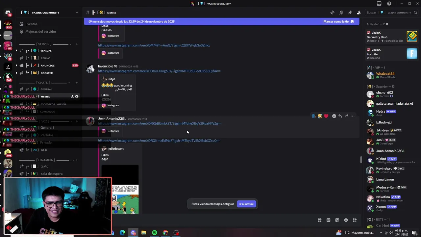The height and width of the screenshot is (237, 421).
Task: Open the apps launcher icon in chat bar
Action: [355, 220]
